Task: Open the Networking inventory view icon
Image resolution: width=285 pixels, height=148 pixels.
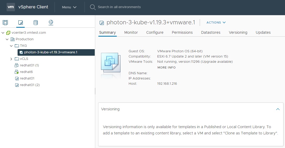Action: click(x=51, y=23)
